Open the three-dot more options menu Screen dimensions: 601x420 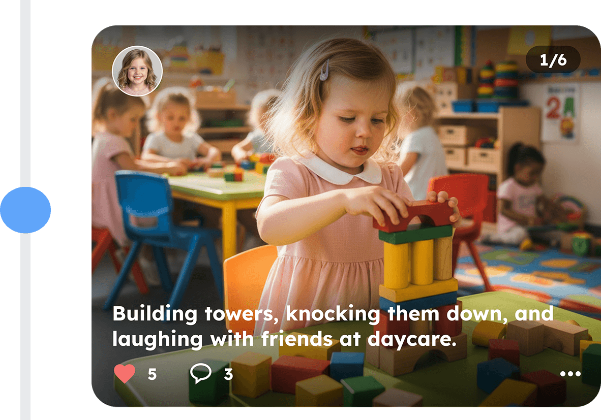[570, 374]
